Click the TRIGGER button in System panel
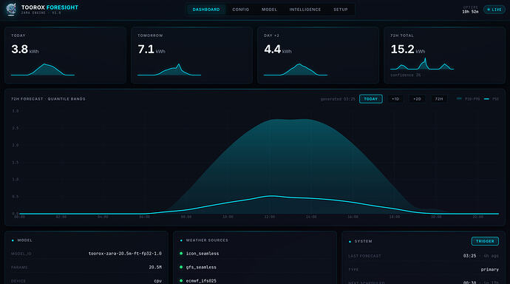The height and width of the screenshot is (284, 510). 485,241
